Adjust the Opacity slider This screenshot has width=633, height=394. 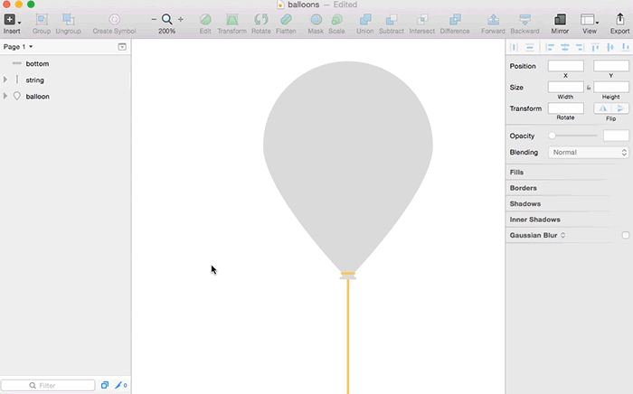click(572, 136)
